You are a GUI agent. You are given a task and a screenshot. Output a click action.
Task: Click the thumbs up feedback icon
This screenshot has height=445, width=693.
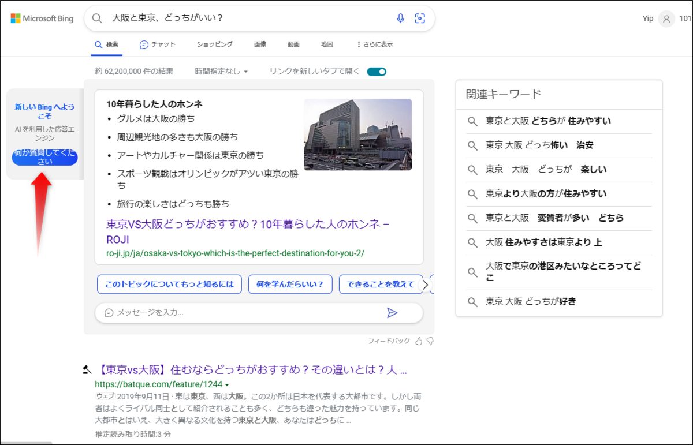click(x=419, y=341)
